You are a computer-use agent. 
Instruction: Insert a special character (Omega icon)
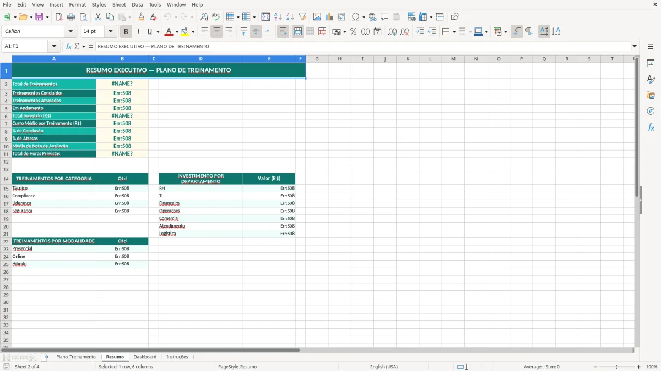coord(356,17)
